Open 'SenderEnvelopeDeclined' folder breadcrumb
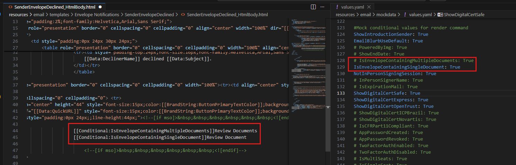Viewport: 516px width, 165px height. (x=149, y=14)
